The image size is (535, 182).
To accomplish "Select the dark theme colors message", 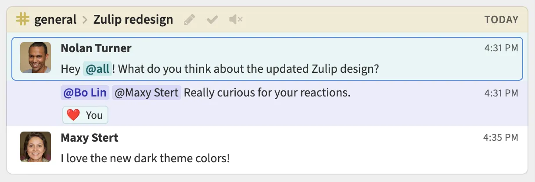I will point(145,158).
